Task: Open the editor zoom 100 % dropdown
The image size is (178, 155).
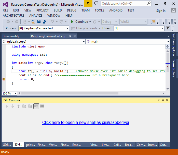Action: [15, 93]
